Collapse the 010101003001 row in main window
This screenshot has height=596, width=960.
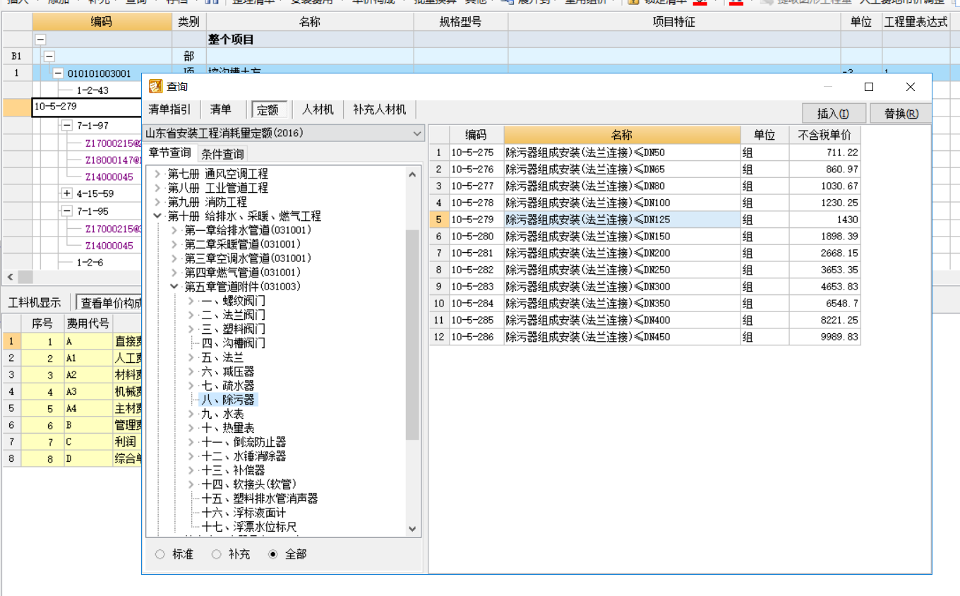point(58,73)
